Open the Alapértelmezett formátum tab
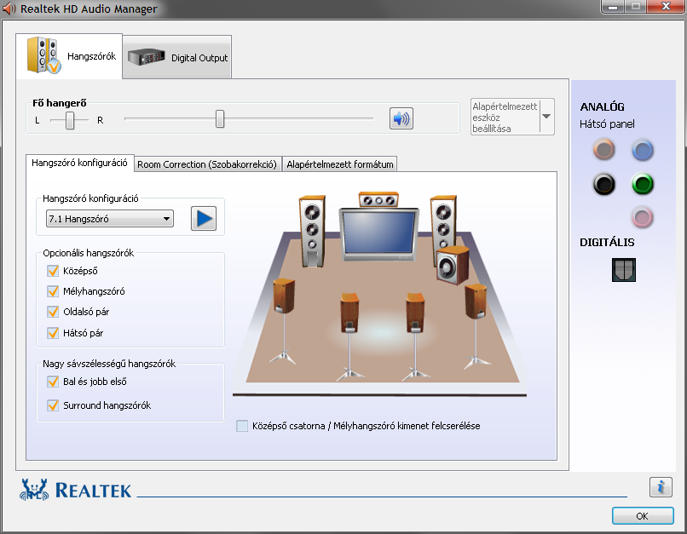This screenshot has width=687, height=534. pos(339,164)
